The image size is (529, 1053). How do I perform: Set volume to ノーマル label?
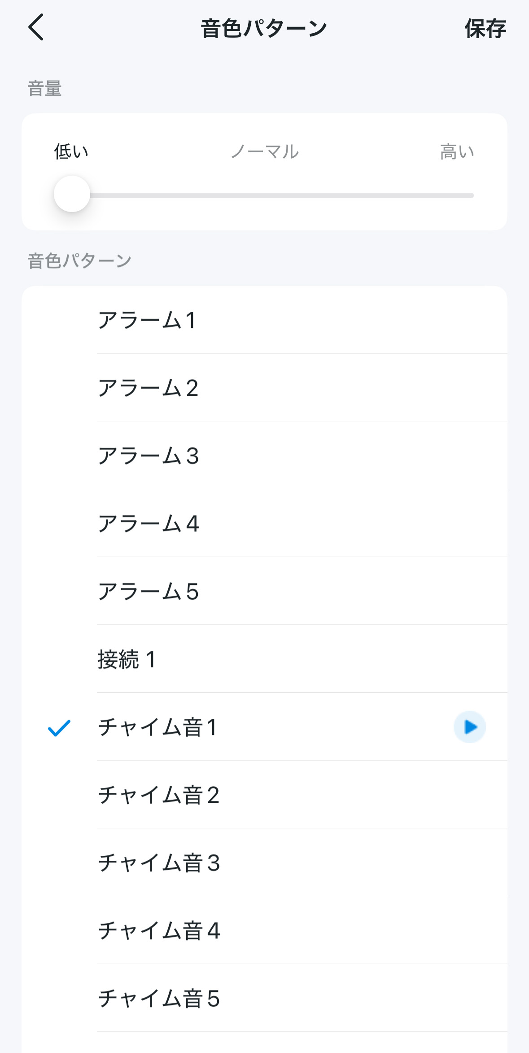[265, 152]
